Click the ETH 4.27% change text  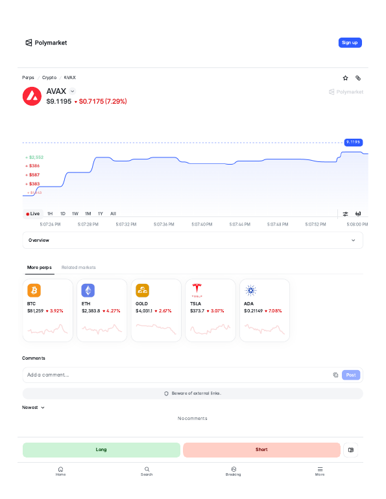point(112,311)
